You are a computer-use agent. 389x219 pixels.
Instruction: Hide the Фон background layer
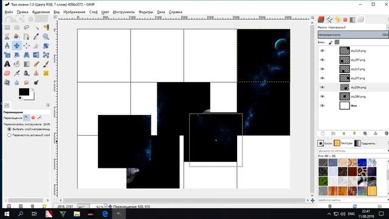point(322,105)
